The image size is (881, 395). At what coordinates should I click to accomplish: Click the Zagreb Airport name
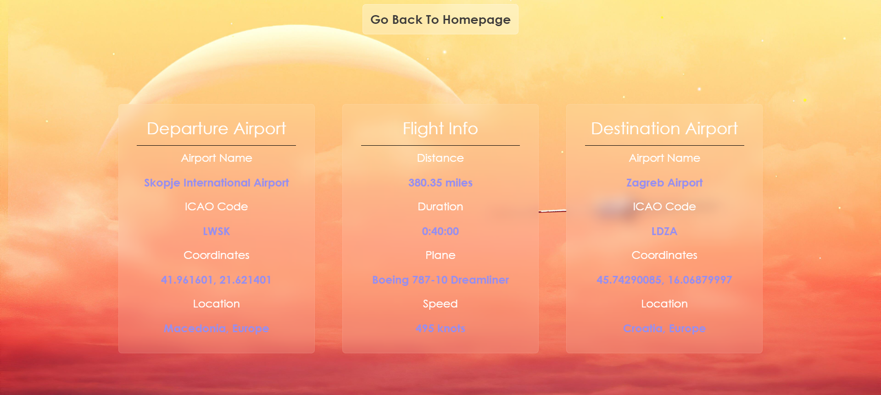point(664,183)
